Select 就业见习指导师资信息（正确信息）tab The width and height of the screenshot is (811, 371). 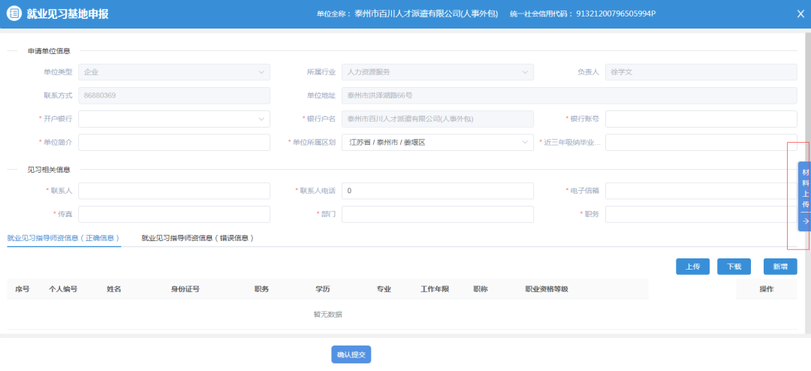(x=63, y=238)
